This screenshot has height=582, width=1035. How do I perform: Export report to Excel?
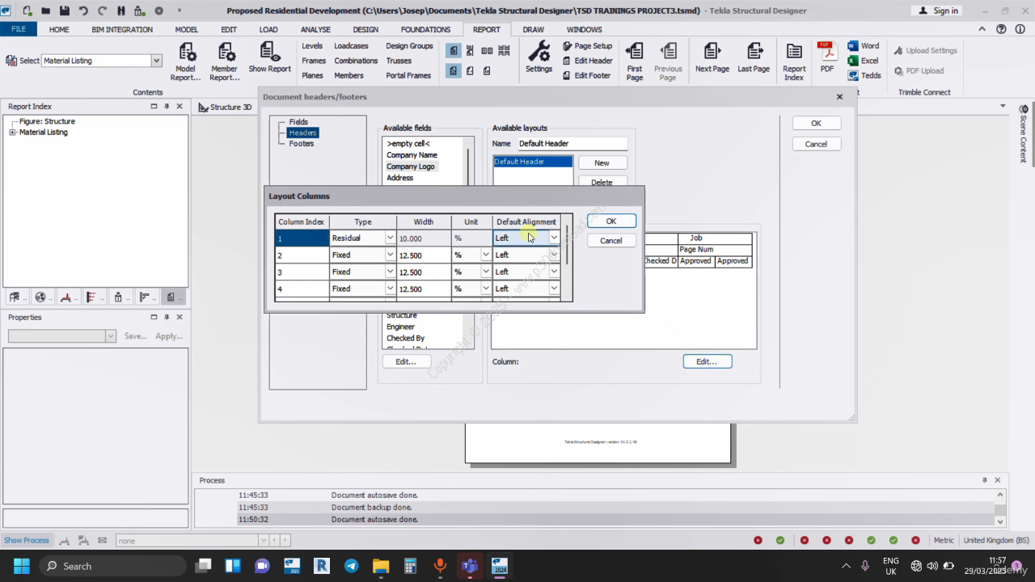coord(863,61)
